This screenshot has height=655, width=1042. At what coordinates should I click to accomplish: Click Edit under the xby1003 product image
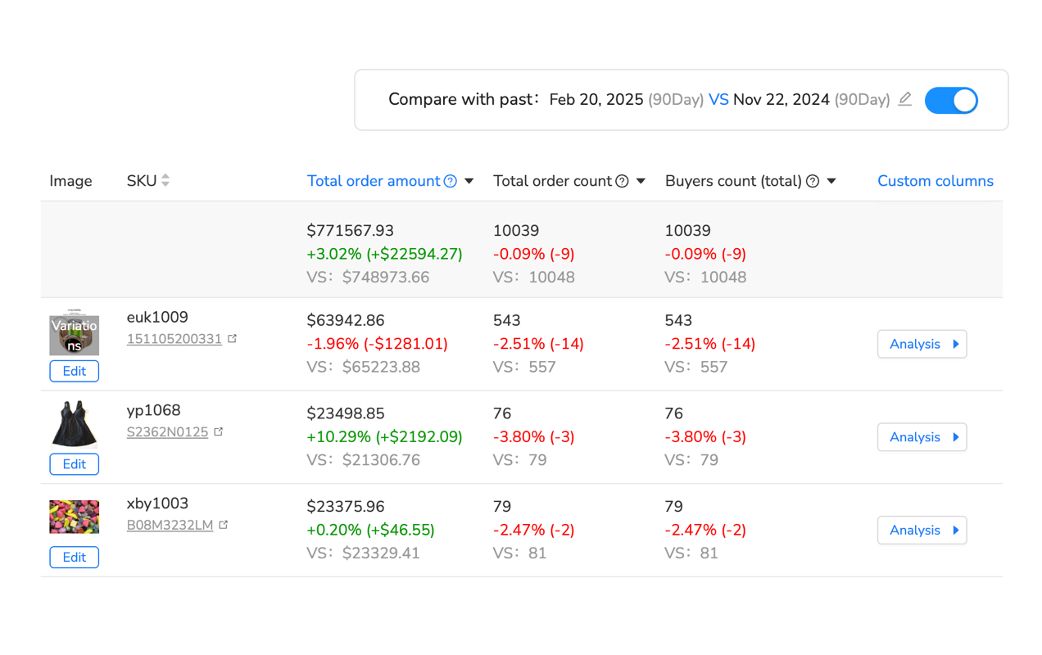[74, 557]
